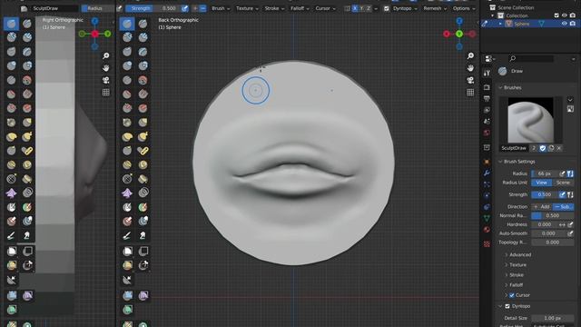Click camera view gizmo in Right Orthographic viewport

[106, 80]
